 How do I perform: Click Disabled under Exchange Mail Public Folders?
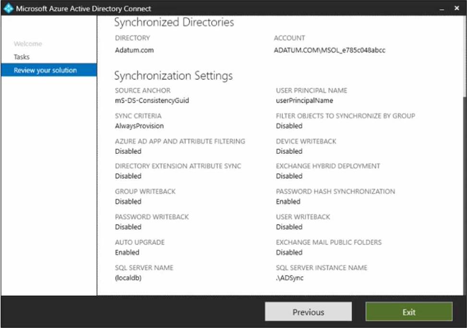(x=289, y=252)
